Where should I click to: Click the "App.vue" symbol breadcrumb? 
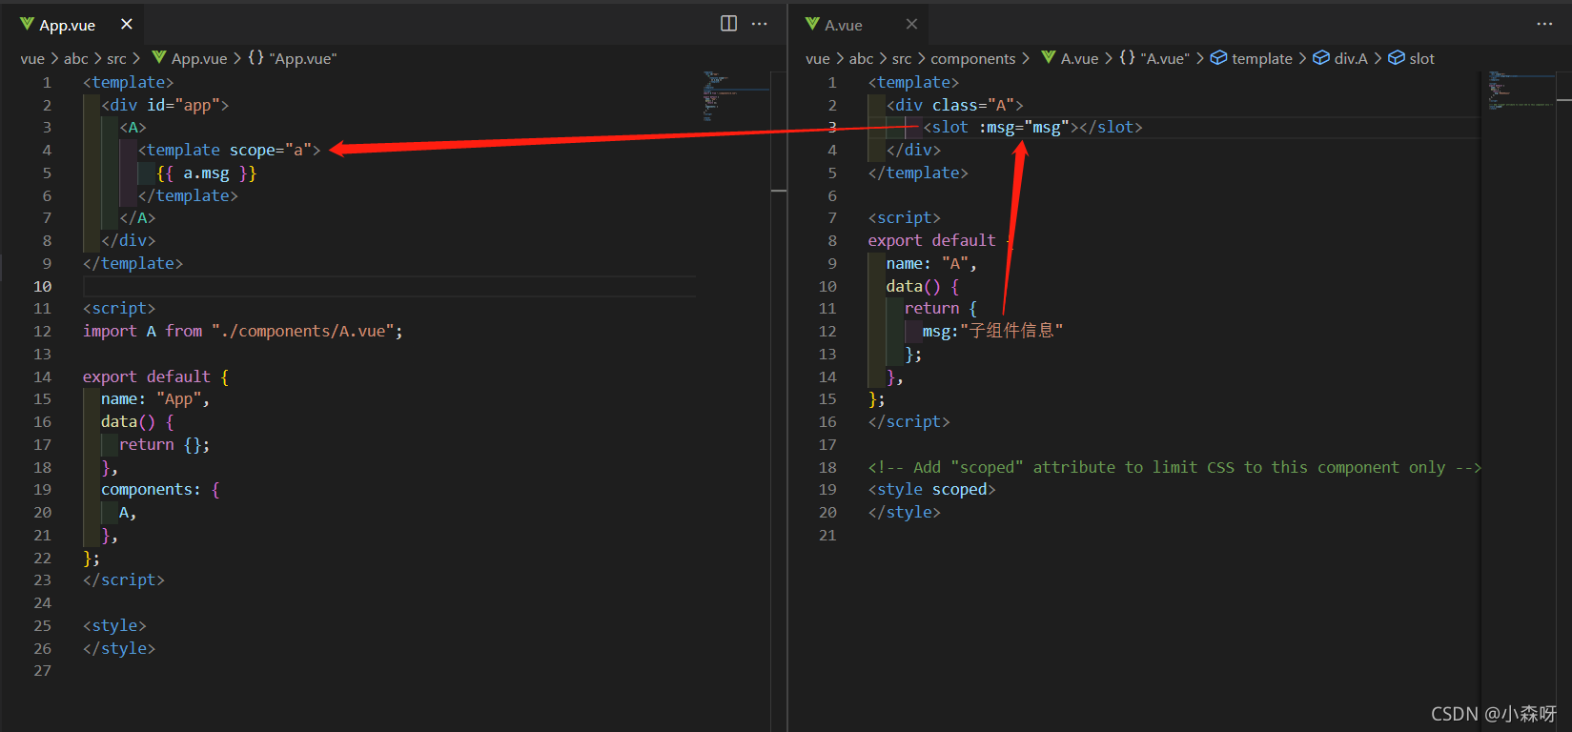pos(303,58)
